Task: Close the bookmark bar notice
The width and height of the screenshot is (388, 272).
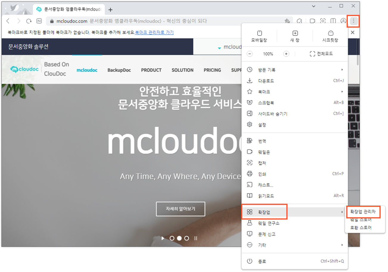Action: coord(353,32)
